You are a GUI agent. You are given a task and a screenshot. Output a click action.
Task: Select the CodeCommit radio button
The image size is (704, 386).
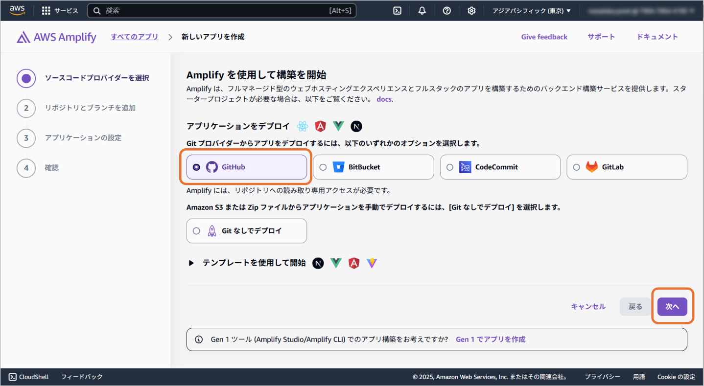click(450, 167)
